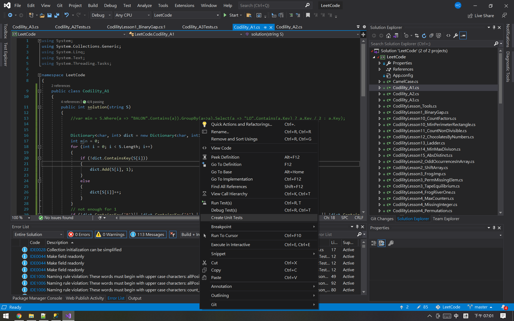Save the current file via floppy icon
This screenshot has height=321, width=514.
(49, 15)
